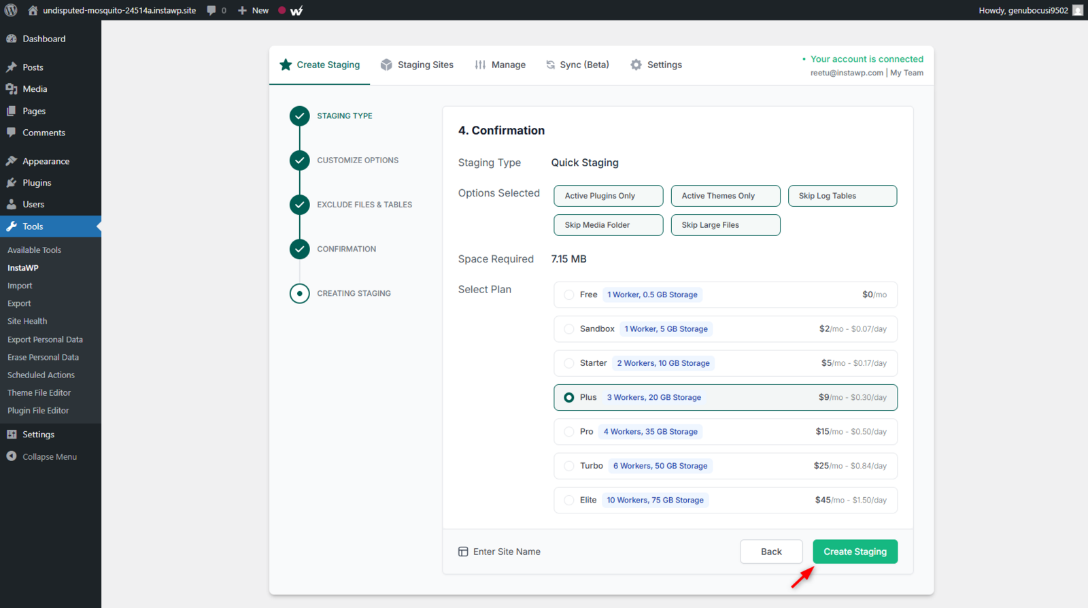Click the Exclude Files & Tables step checkmark
Image resolution: width=1088 pixels, height=608 pixels.
tap(299, 205)
